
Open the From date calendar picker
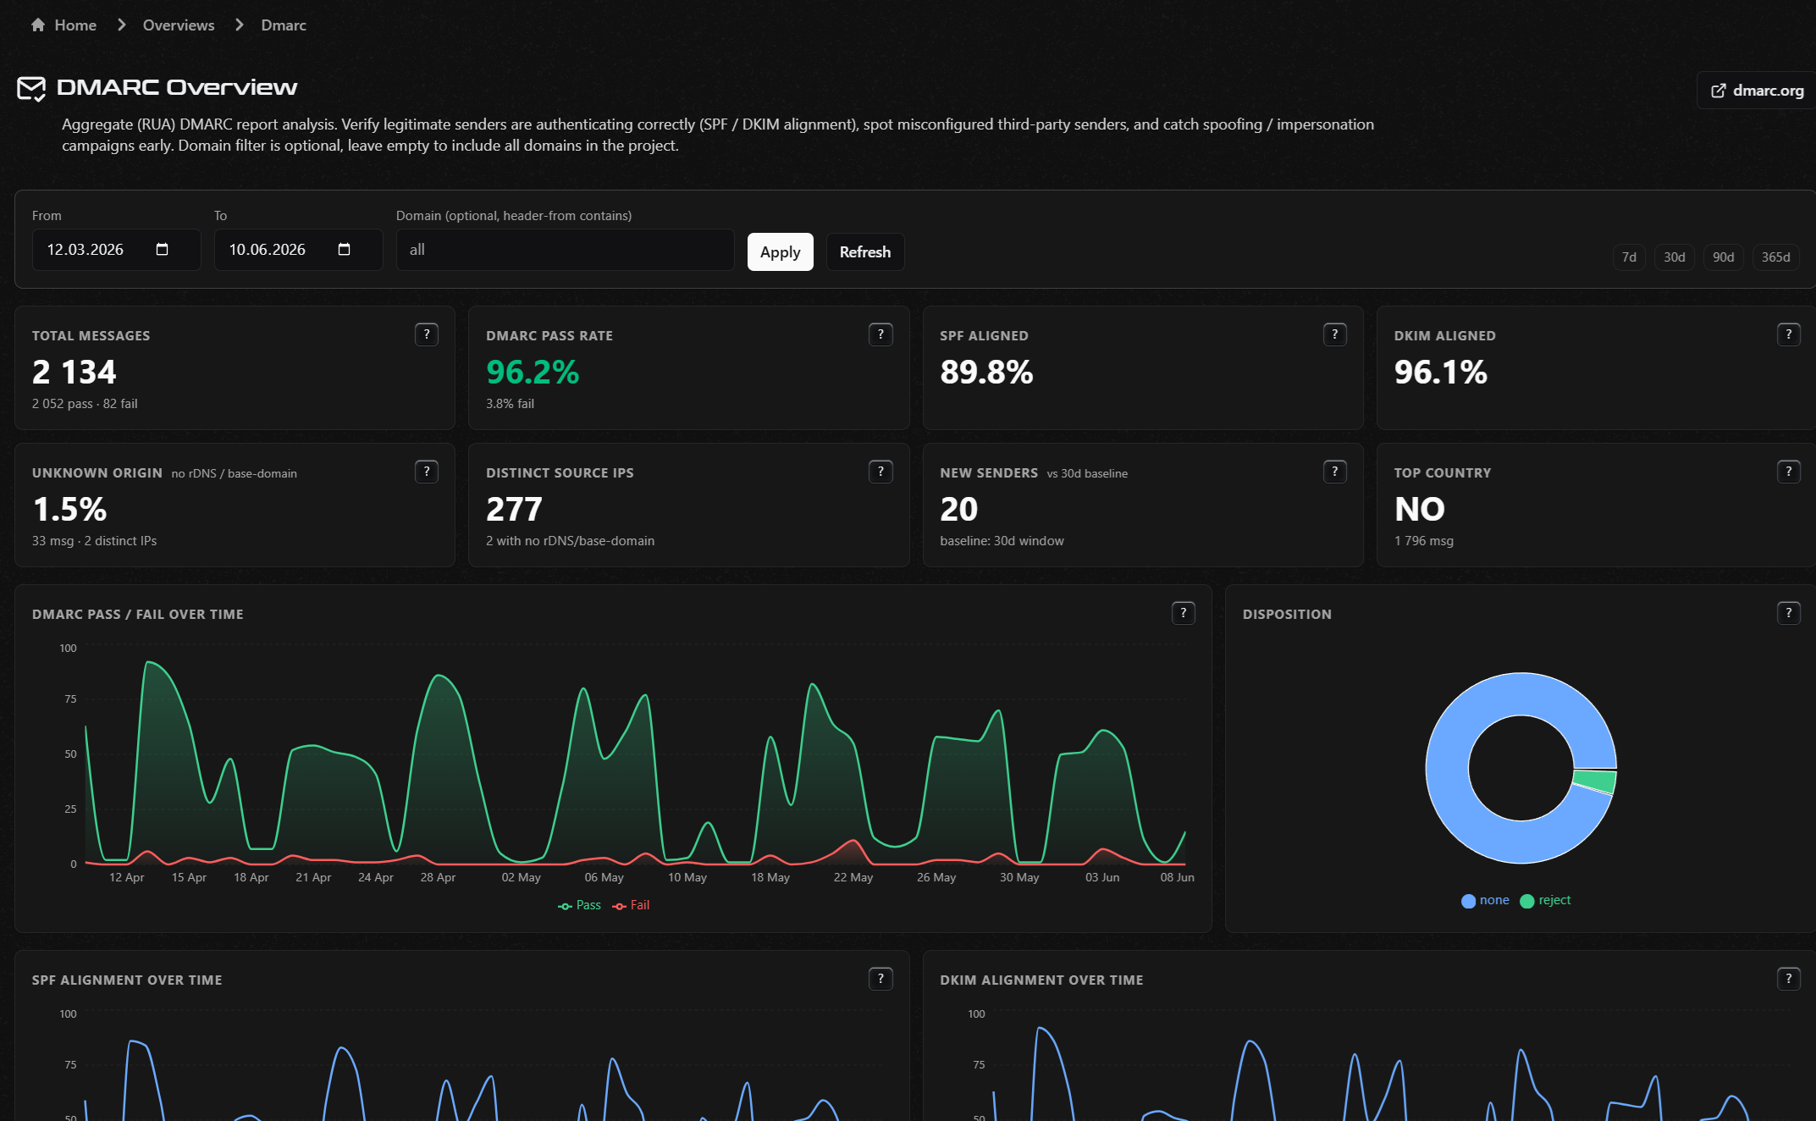(x=163, y=249)
